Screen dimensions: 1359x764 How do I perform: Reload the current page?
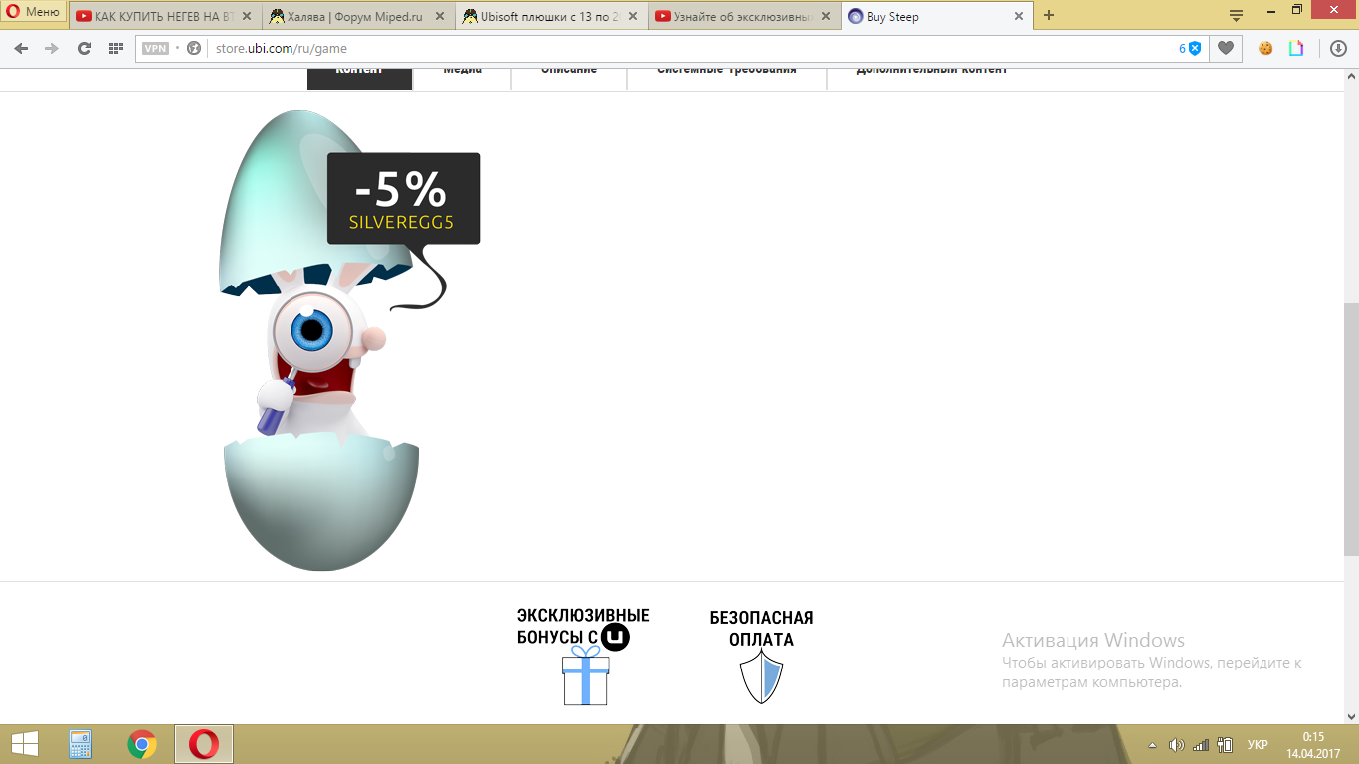84,48
